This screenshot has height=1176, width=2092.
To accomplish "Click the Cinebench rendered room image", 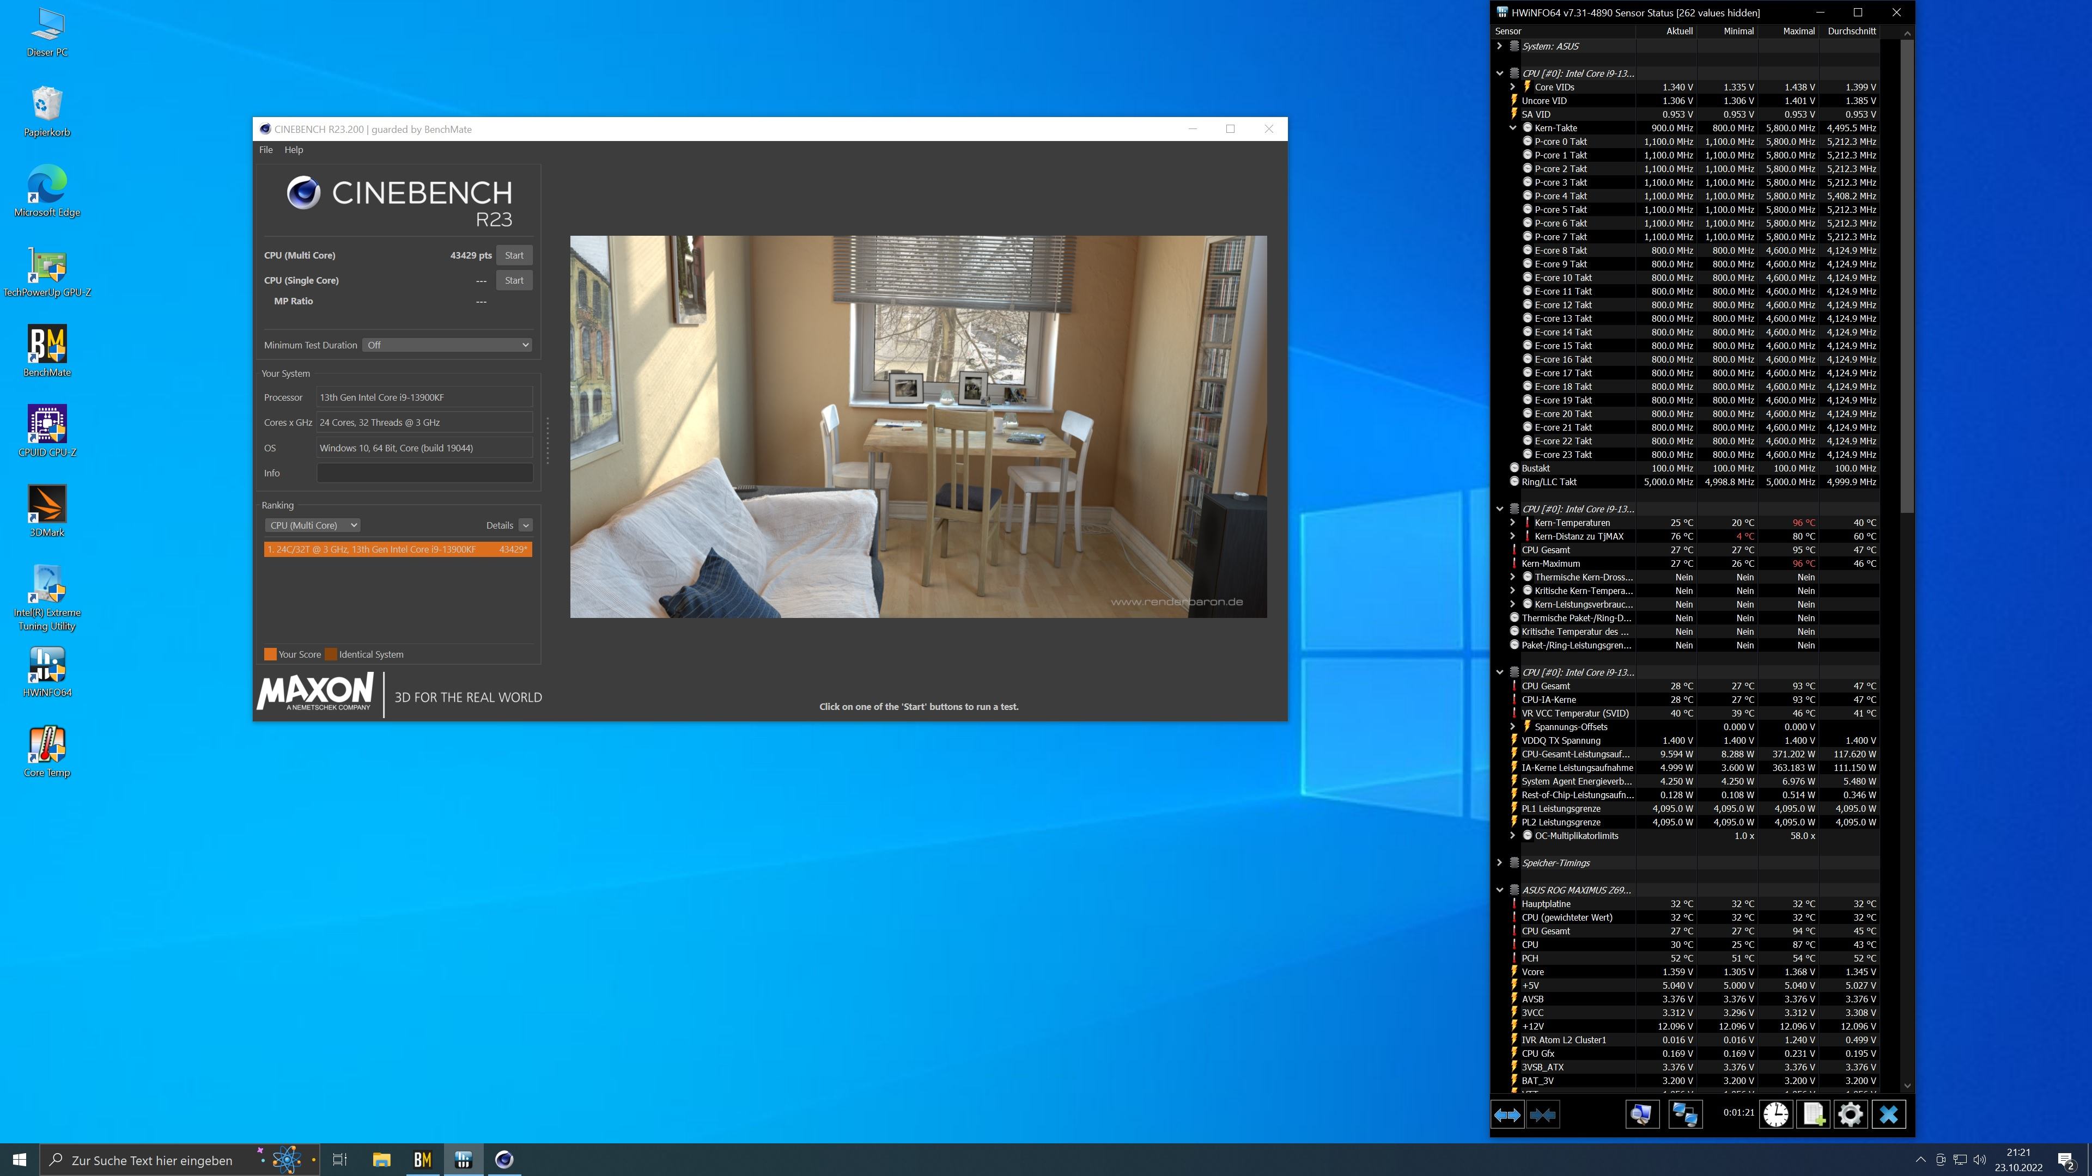I will pyautogui.click(x=919, y=427).
